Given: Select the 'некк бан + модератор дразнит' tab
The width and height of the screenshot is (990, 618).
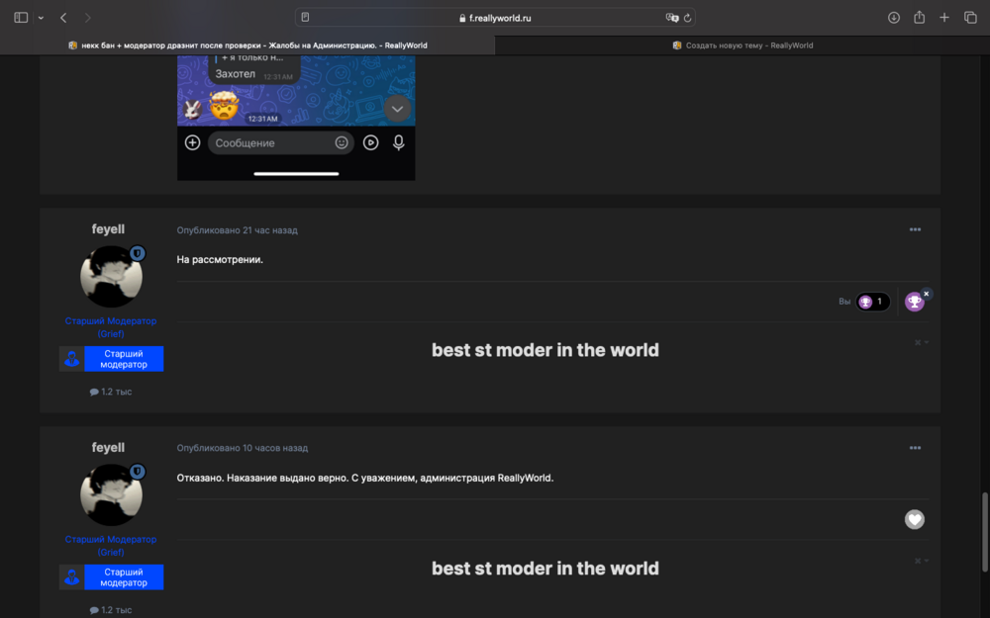Looking at the screenshot, I should pos(247,45).
